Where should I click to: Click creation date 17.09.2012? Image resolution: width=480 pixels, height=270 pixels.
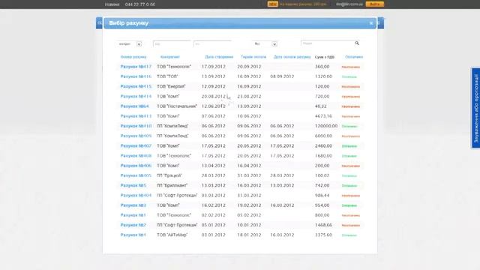pyautogui.click(x=213, y=67)
